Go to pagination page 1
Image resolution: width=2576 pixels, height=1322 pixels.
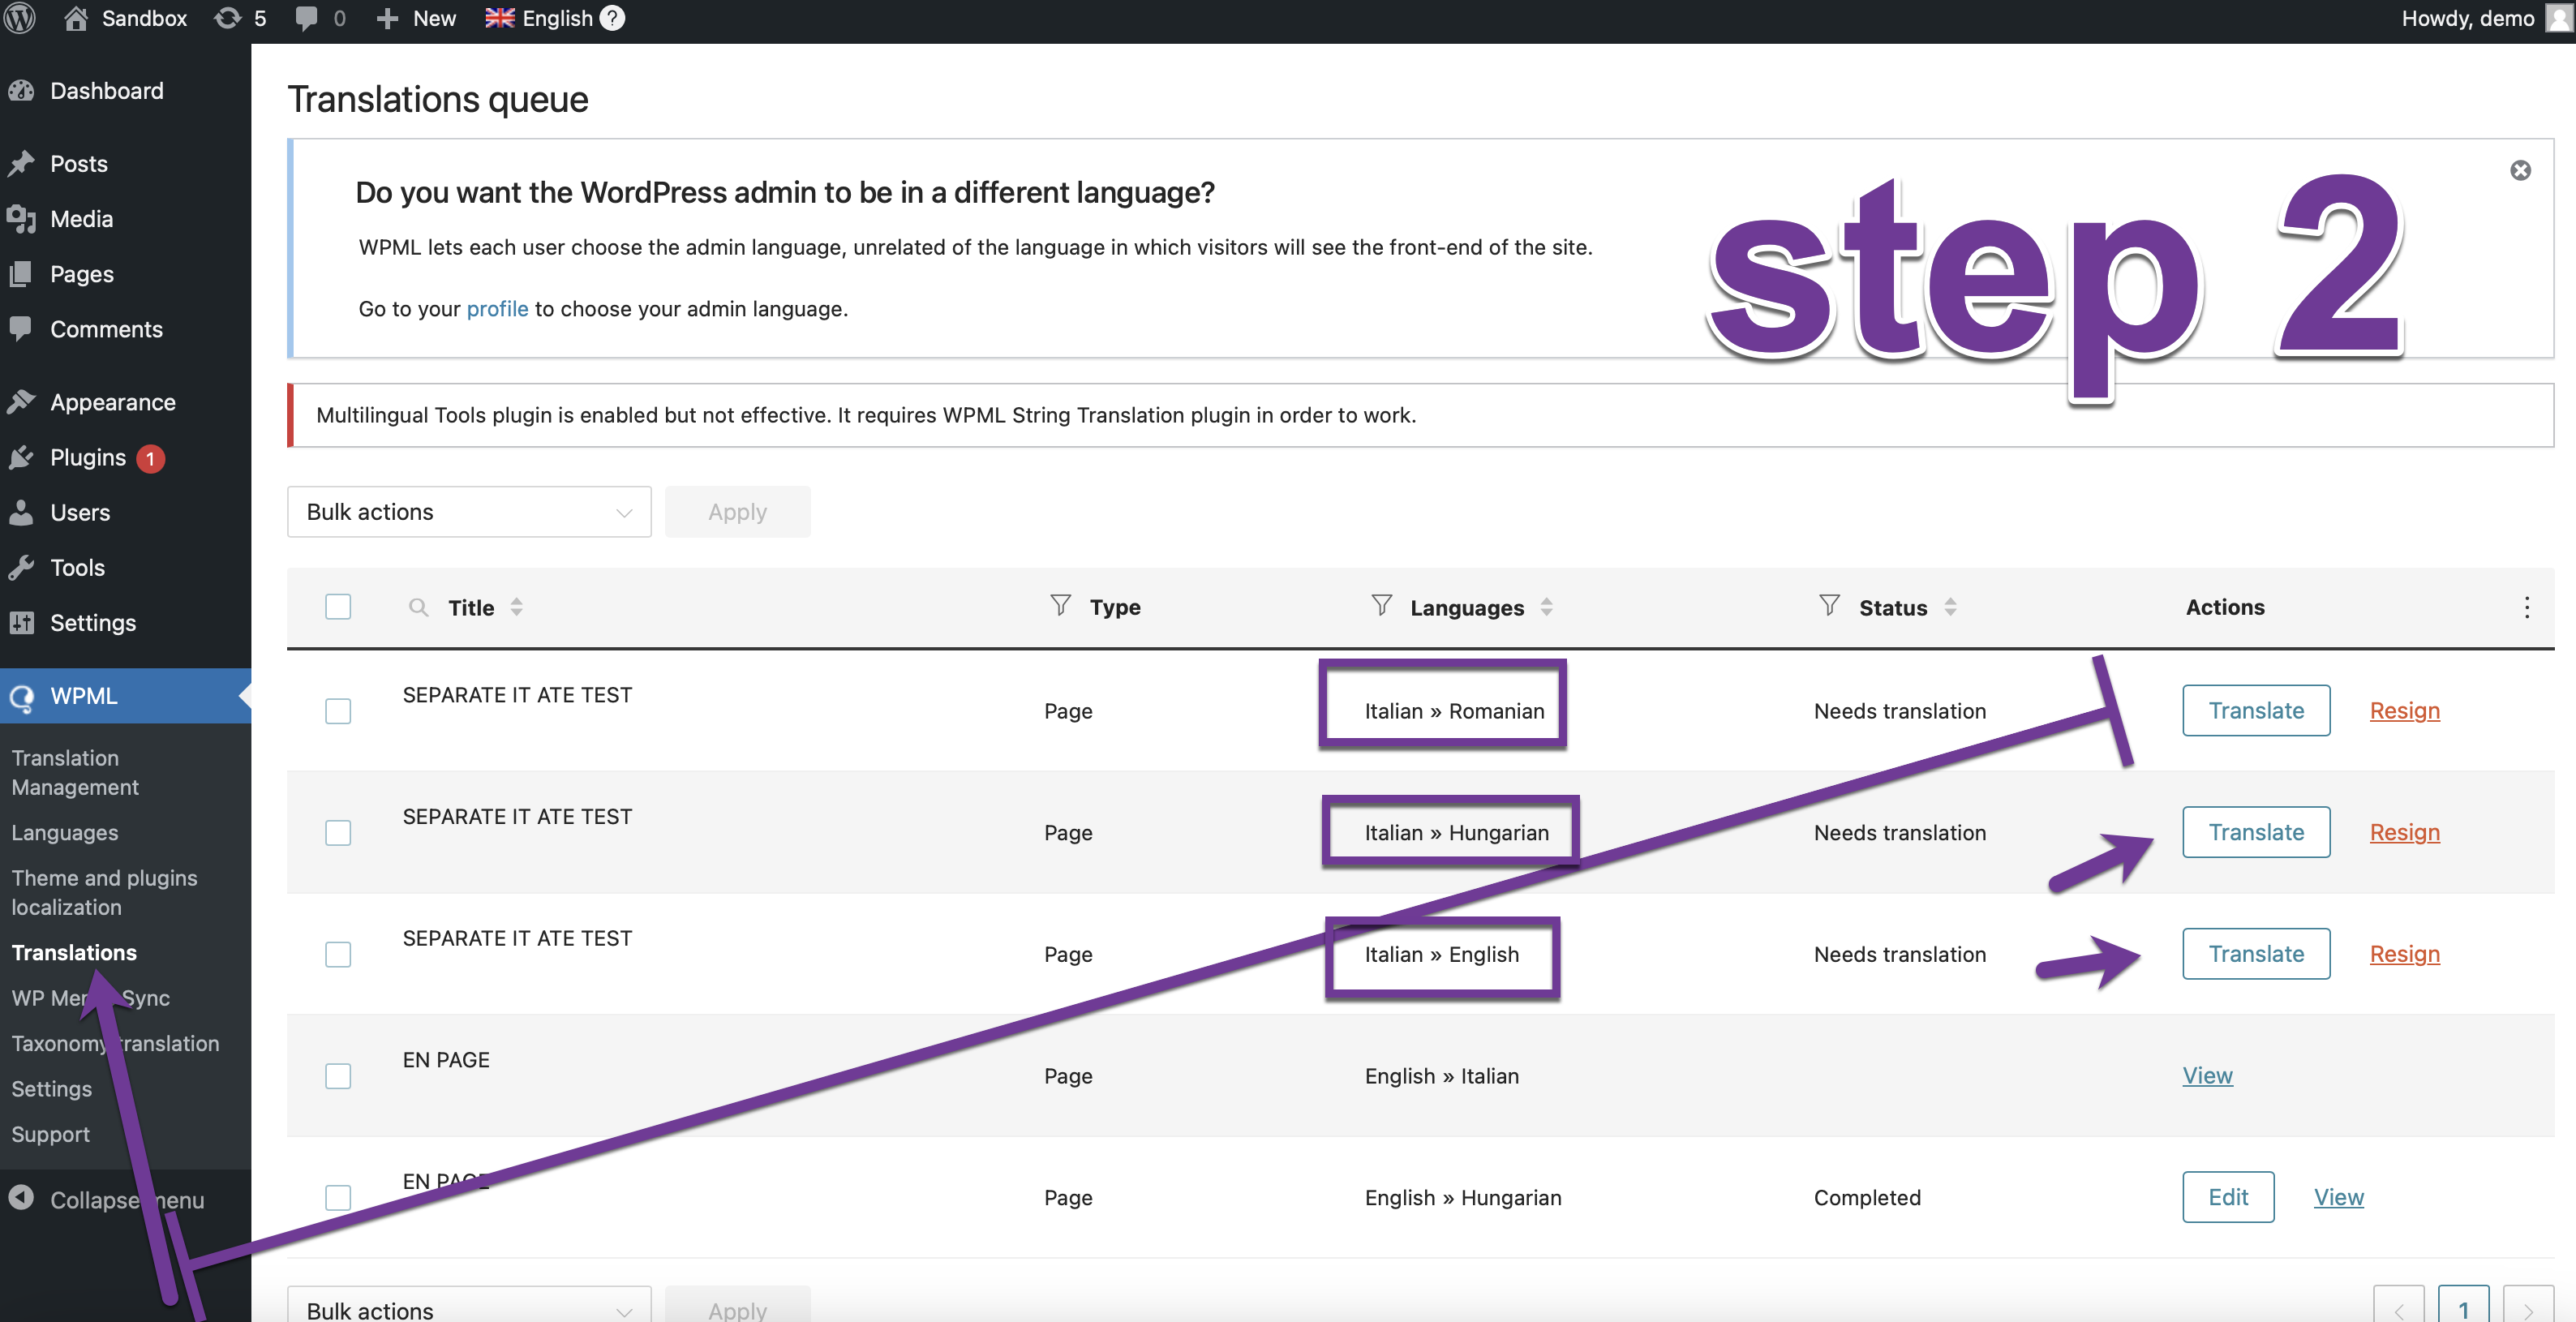(2463, 1305)
